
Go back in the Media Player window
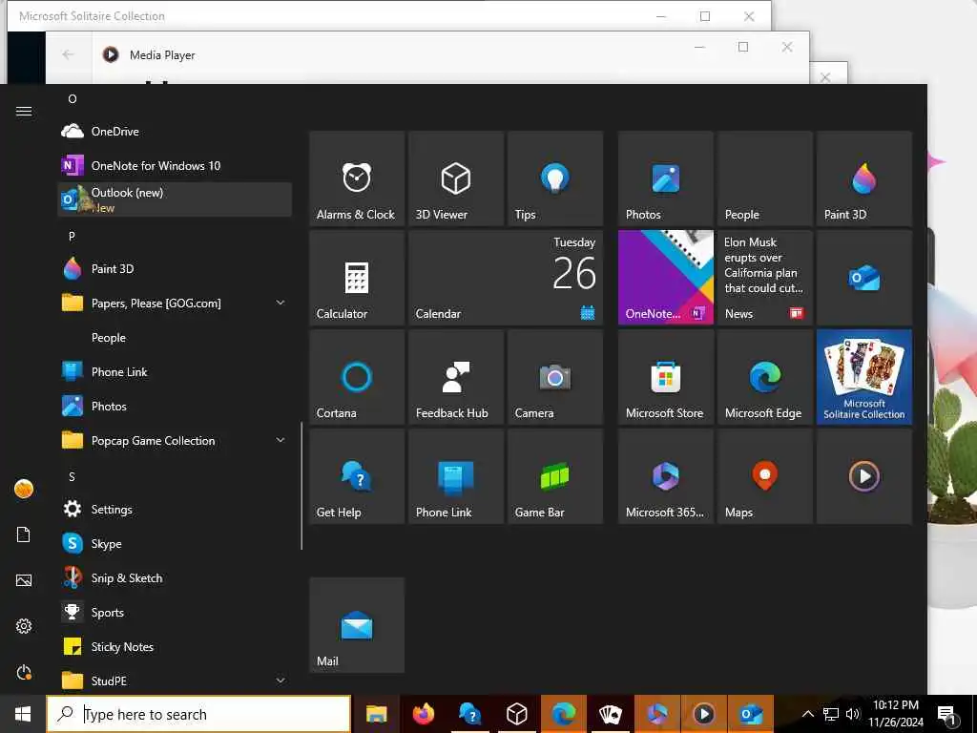coord(68,54)
